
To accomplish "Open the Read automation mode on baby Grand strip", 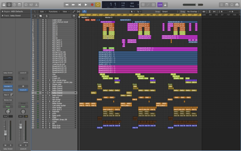I will tap(8, 106).
